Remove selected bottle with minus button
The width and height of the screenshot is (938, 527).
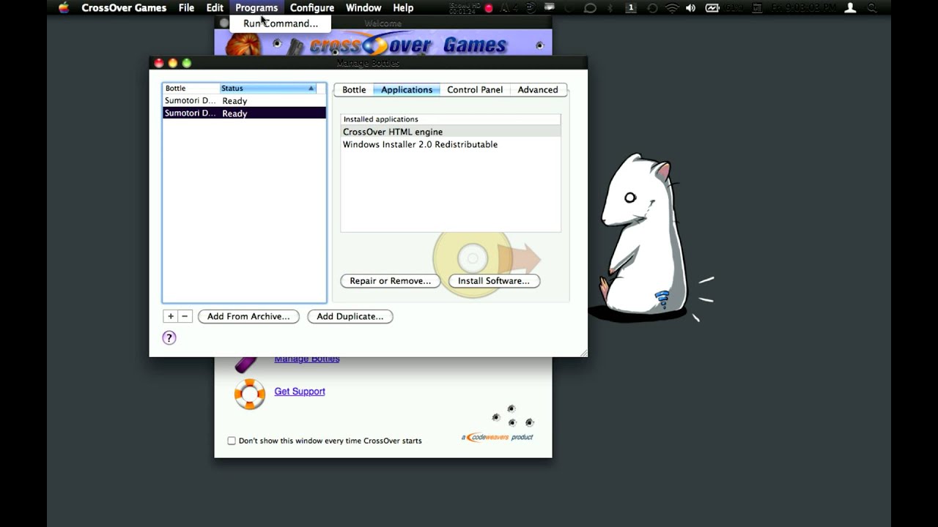[x=185, y=316]
